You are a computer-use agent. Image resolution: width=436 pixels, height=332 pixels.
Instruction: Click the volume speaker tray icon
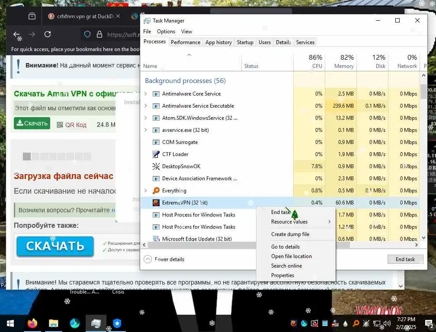click(x=387, y=323)
